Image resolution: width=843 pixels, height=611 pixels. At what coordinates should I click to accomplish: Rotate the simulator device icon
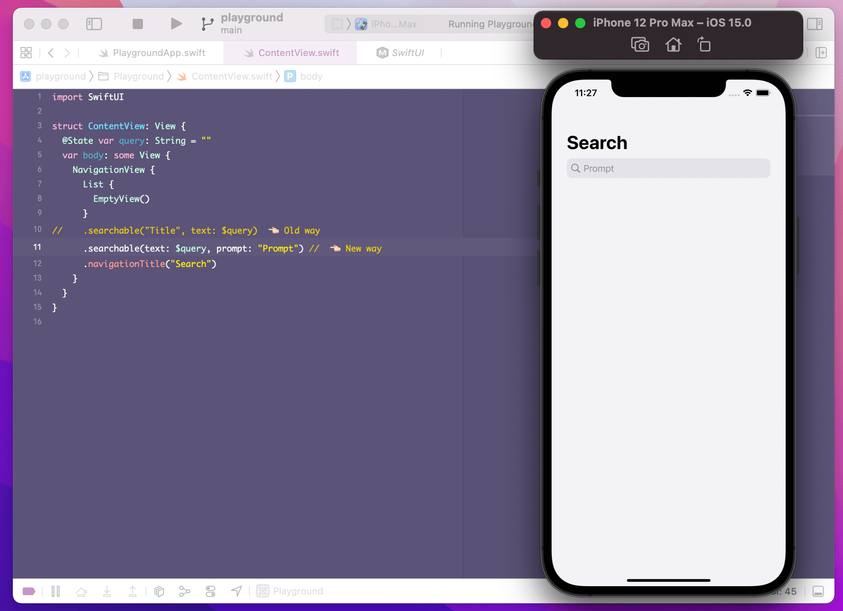coord(703,44)
